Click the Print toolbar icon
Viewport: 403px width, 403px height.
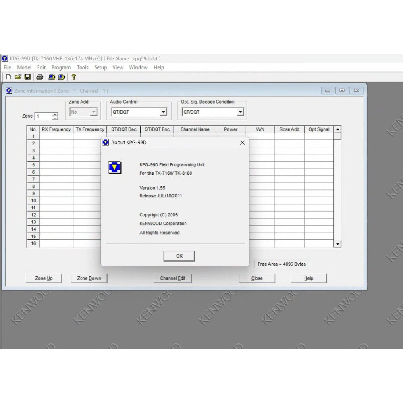(39, 77)
